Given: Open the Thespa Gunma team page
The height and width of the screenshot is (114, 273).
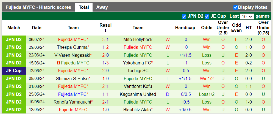Looking at the screenshot, I should click(72, 47).
